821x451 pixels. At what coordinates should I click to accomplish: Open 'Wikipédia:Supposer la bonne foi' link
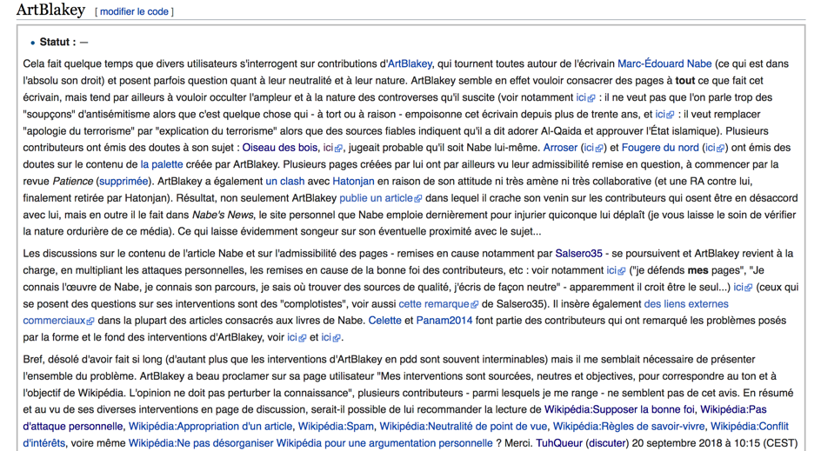[x=619, y=409]
